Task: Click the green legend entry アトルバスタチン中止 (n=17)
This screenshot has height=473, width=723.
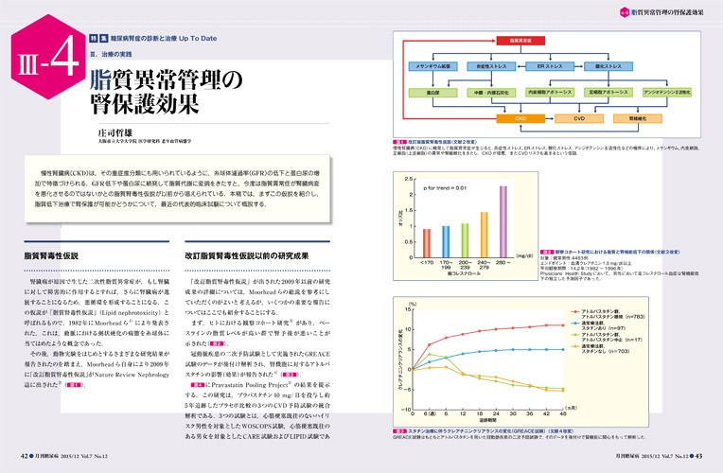Action: (x=607, y=338)
